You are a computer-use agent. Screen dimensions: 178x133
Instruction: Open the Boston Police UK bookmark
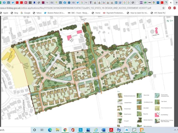(54, 13)
